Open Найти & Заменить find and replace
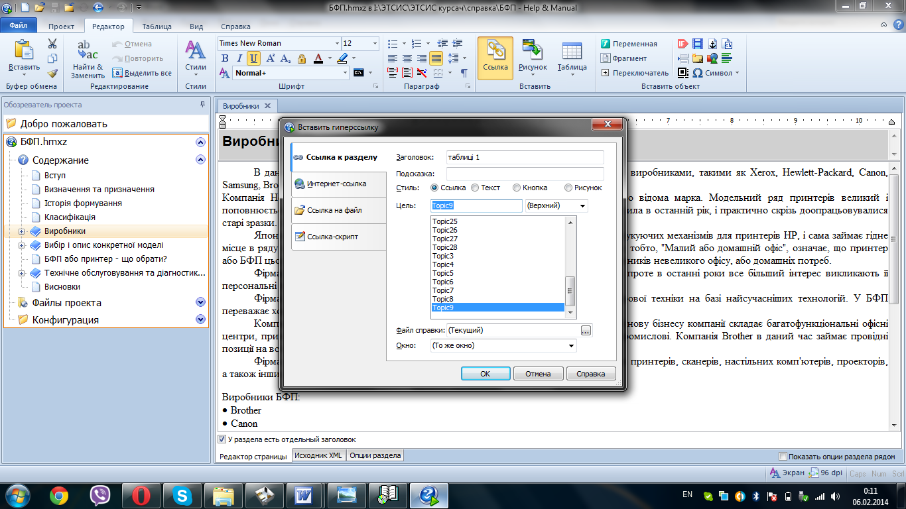 (x=88, y=59)
